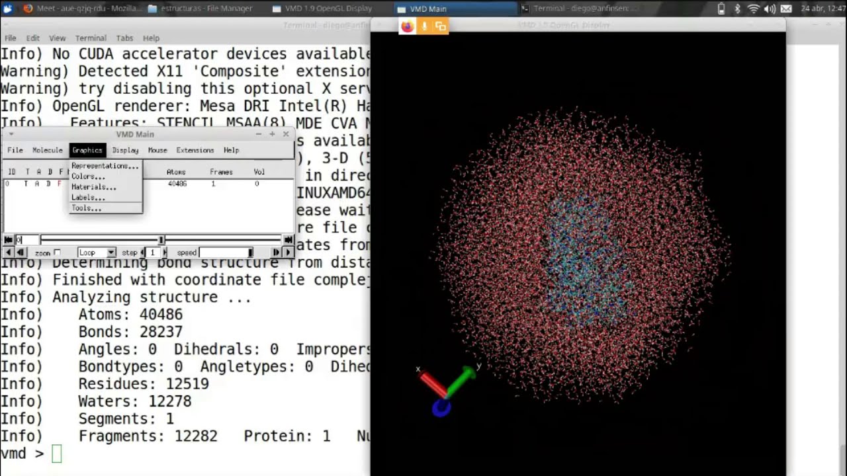
Task: Open the VMD Main Extensions menu
Action: tap(195, 150)
